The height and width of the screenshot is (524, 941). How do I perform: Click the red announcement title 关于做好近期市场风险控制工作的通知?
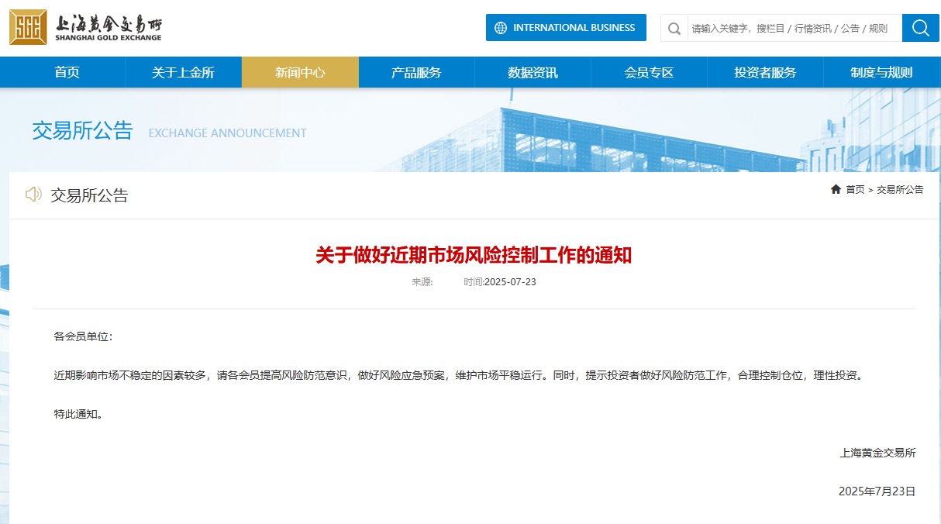pos(474,255)
